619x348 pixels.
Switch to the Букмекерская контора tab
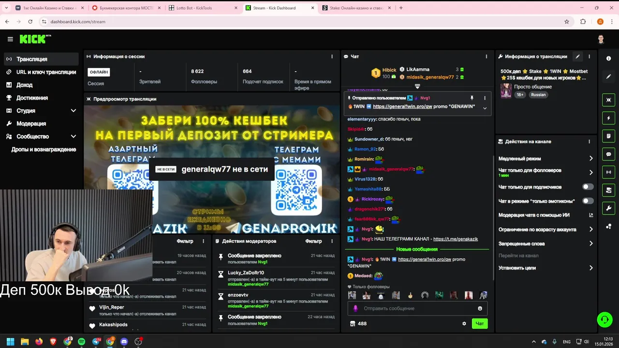pos(127,8)
